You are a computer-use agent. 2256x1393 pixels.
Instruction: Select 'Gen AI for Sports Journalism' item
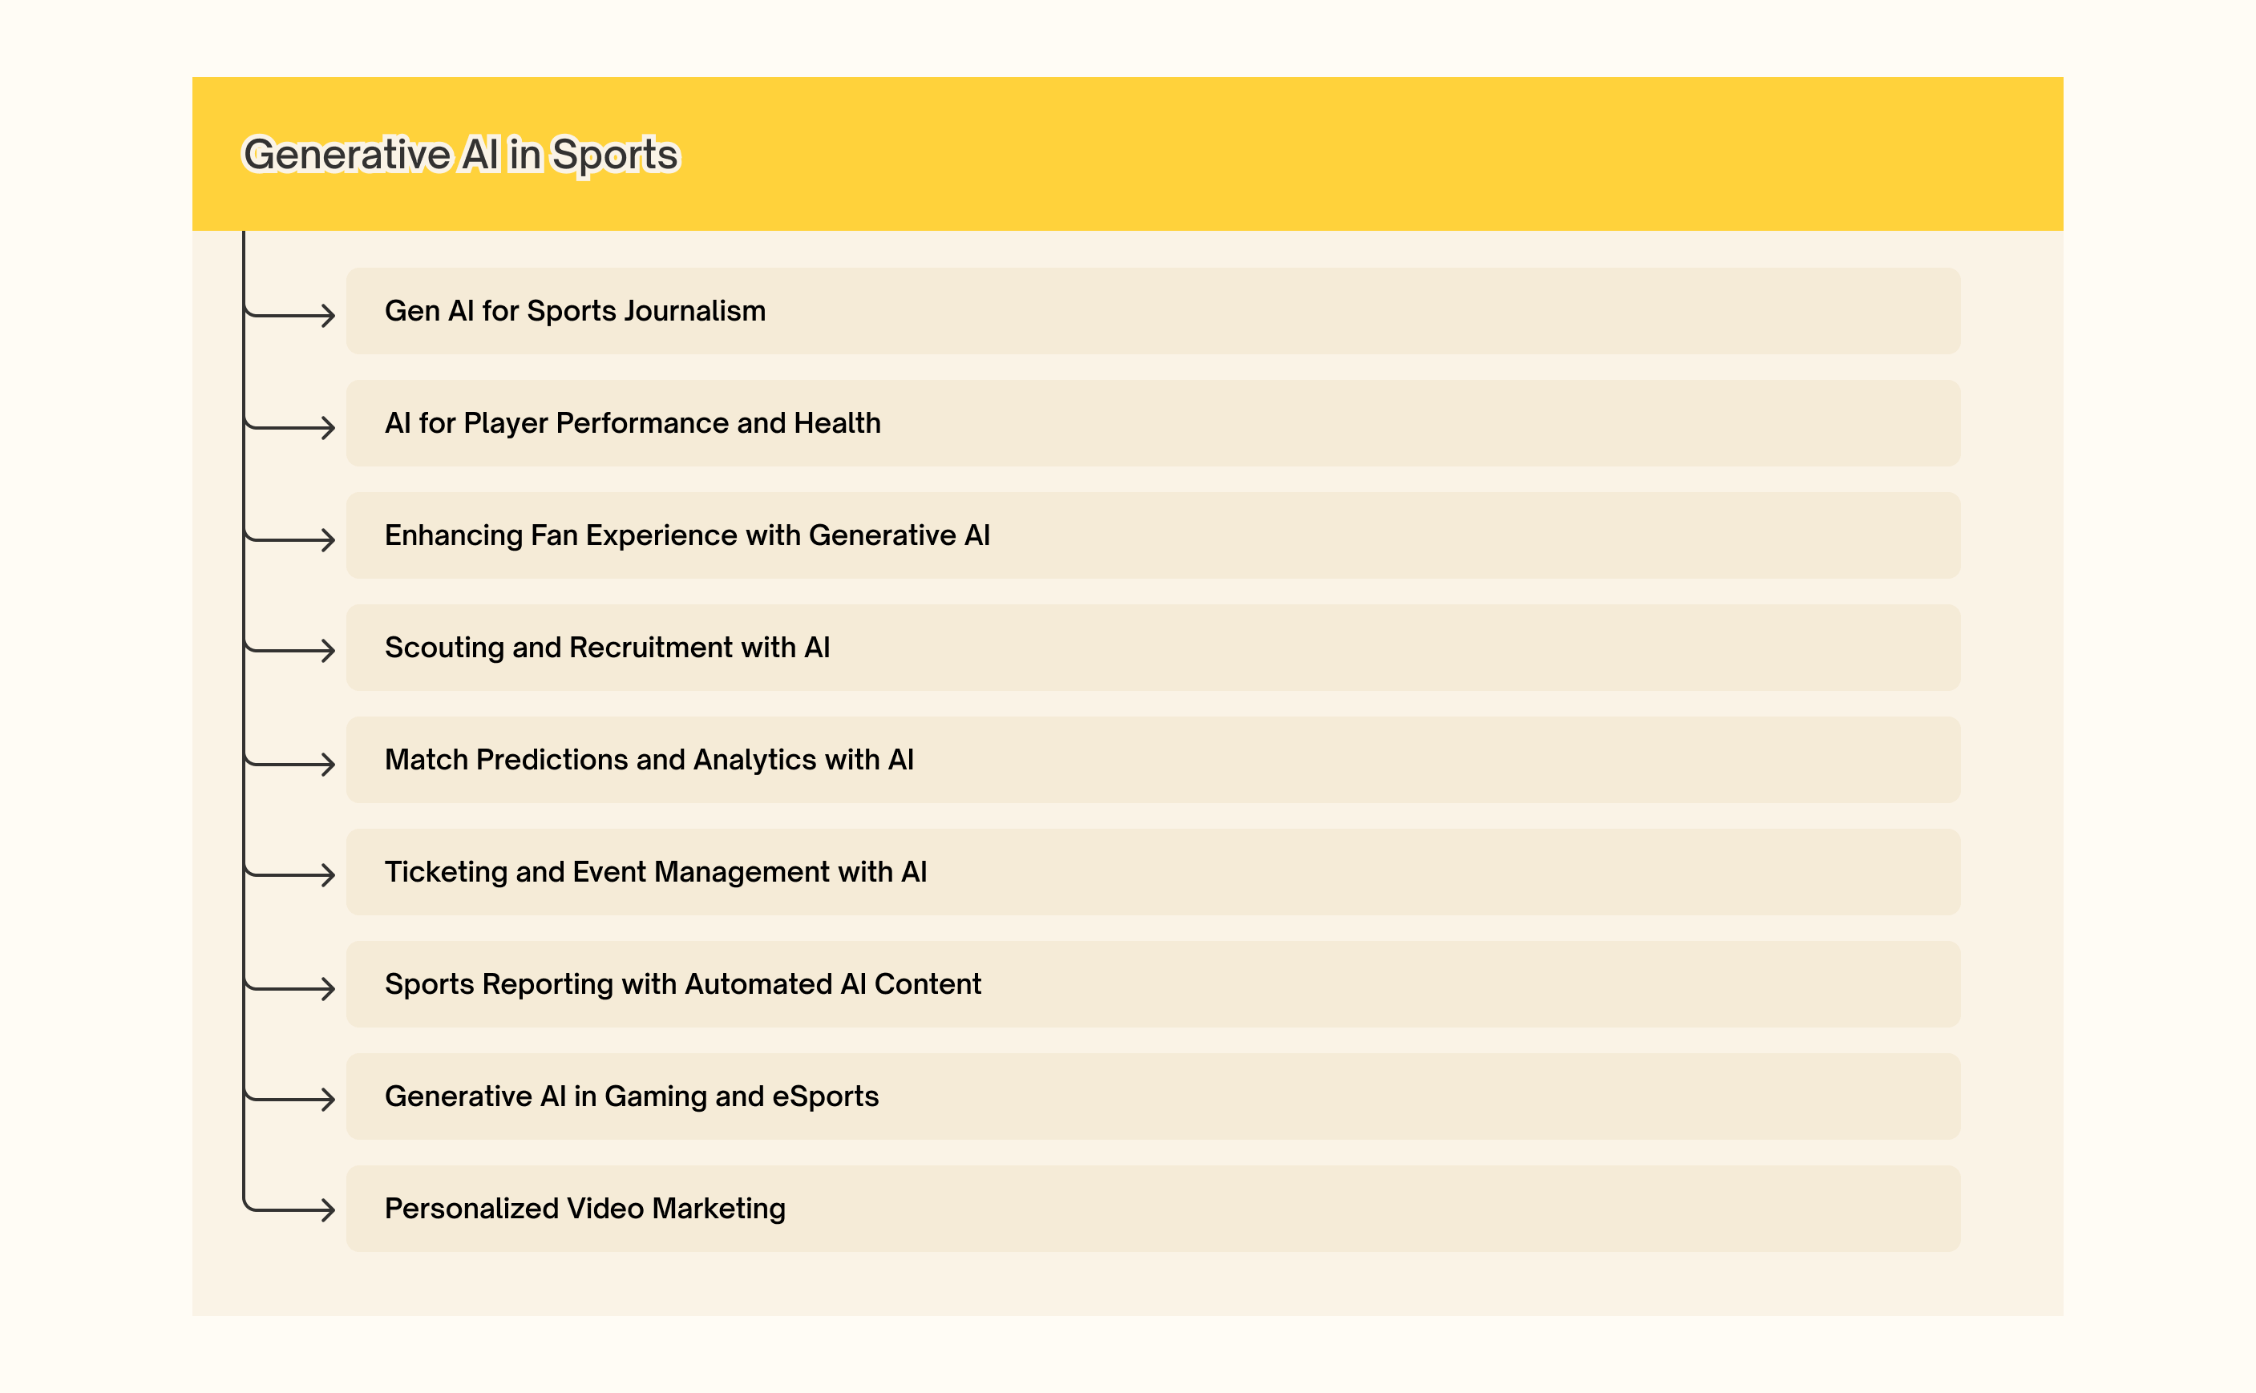point(1153,312)
